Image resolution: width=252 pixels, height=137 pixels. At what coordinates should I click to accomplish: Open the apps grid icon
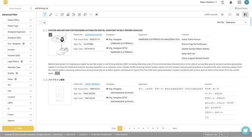point(239,2)
